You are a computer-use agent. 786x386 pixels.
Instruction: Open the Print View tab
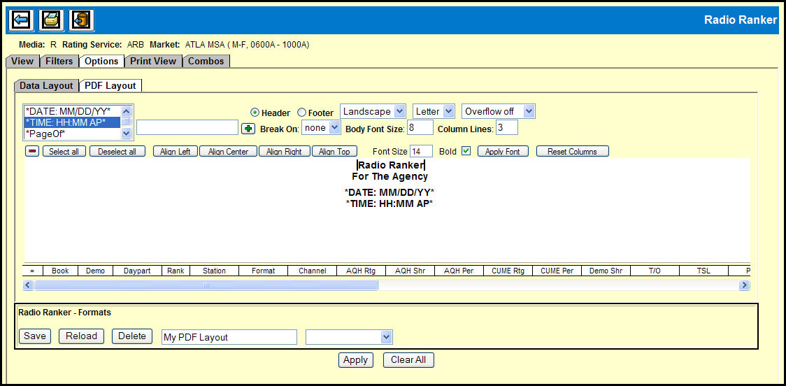tap(153, 61)
